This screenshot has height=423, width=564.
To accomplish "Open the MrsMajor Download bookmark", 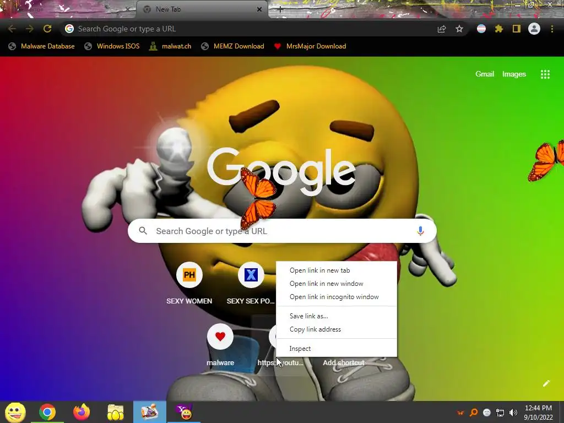I will (310, 46).
